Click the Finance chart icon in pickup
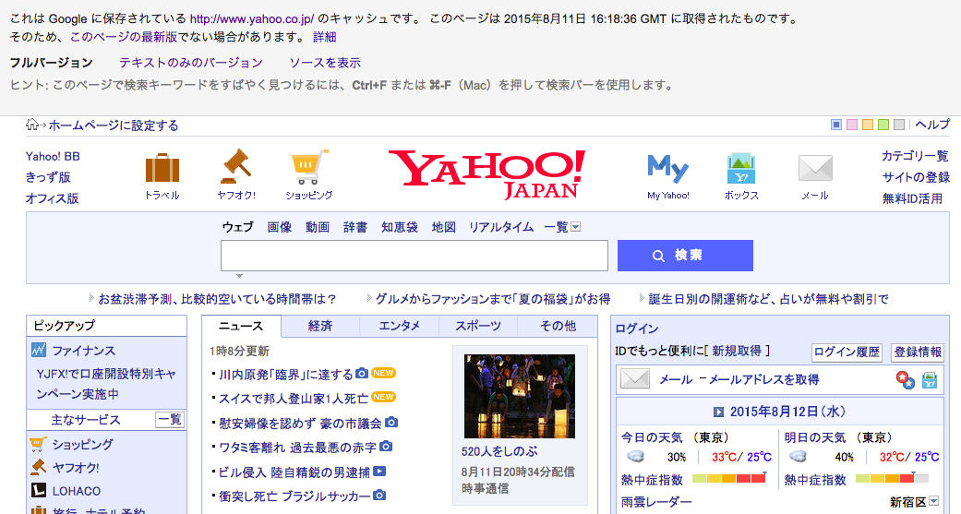Viewport: 961px width, 514px height. tap(39, 350)
